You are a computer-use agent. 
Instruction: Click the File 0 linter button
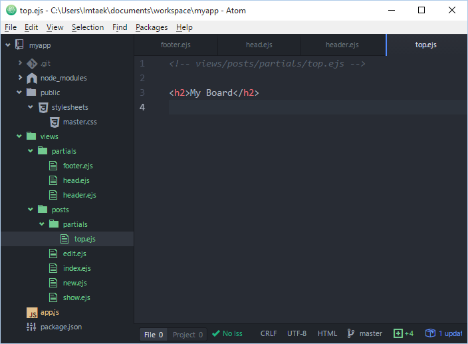pos(154,335)
